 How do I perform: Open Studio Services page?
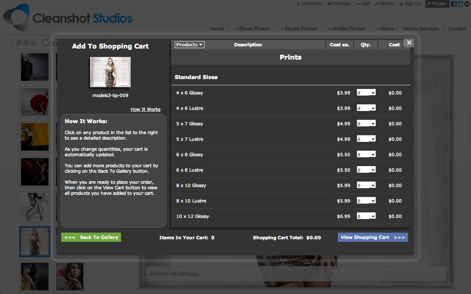[x=421, y=29]
